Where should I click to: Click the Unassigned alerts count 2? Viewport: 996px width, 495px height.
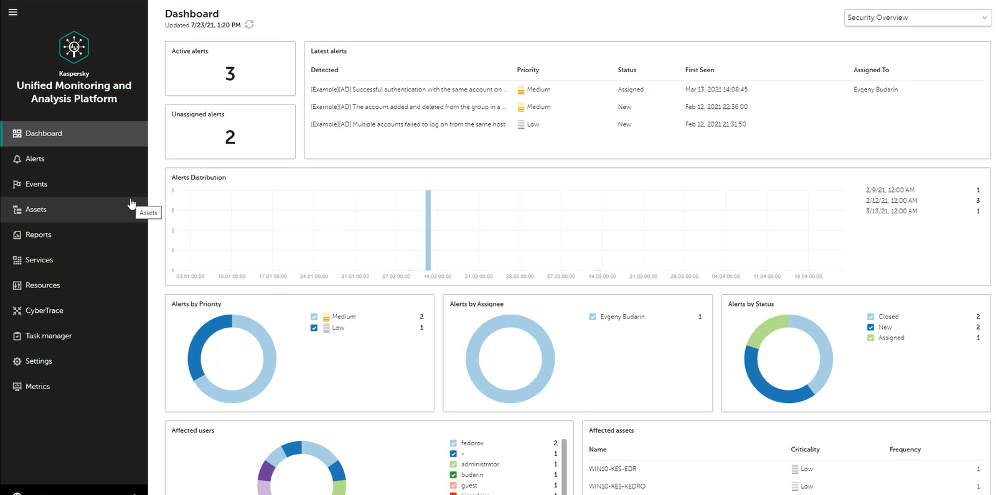(x=230, y=137)
